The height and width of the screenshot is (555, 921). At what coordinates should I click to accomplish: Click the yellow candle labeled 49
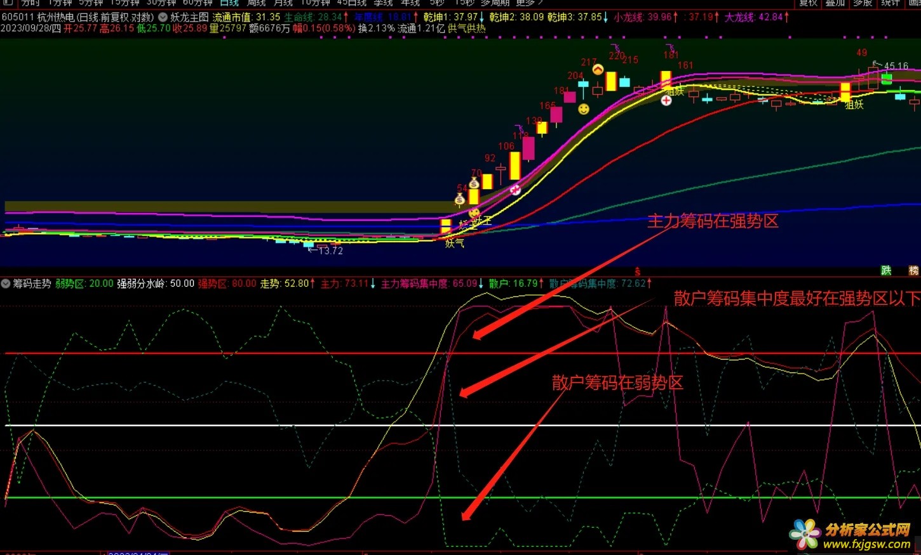point(845,92)
